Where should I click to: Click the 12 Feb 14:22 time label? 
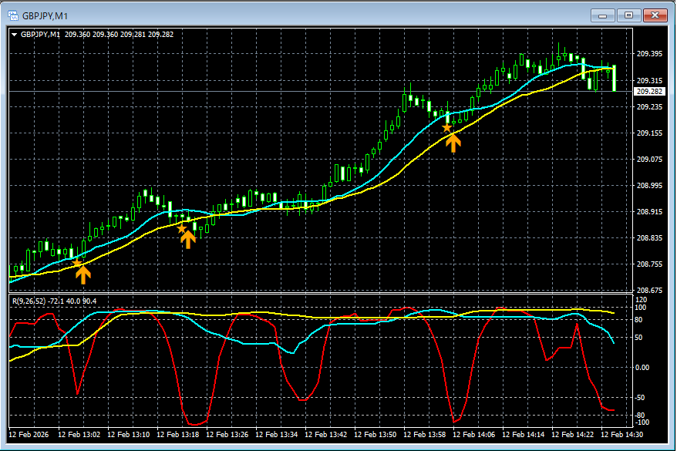572,435
